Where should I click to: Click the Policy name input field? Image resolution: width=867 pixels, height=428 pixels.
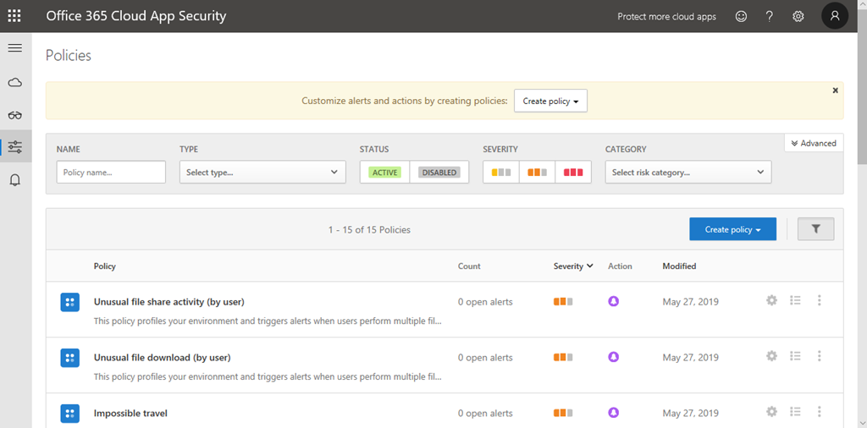[x=111, y=173]
